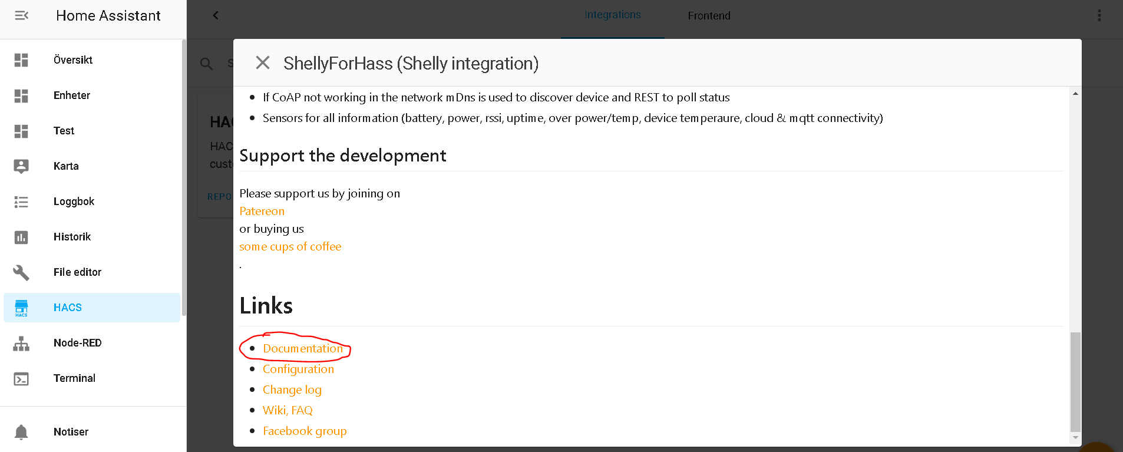Open the Översikt dashboard icon
Screen dimensions: 1123x452
coord(21,60)
